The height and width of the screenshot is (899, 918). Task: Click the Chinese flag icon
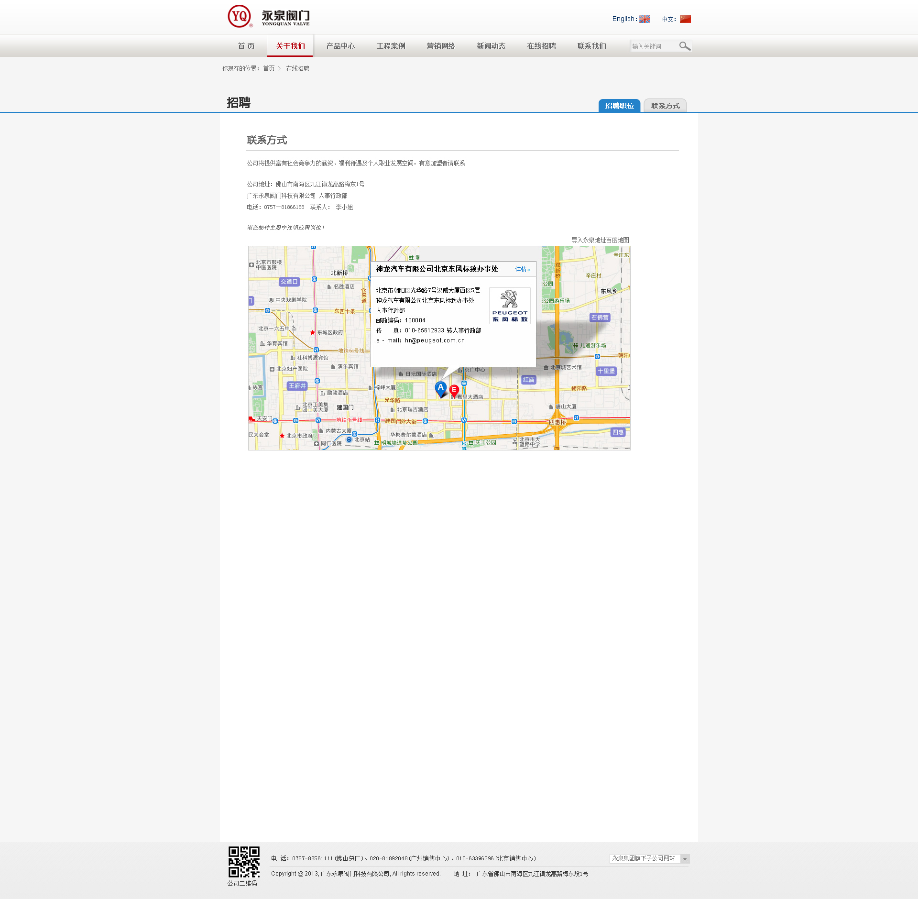685,19
